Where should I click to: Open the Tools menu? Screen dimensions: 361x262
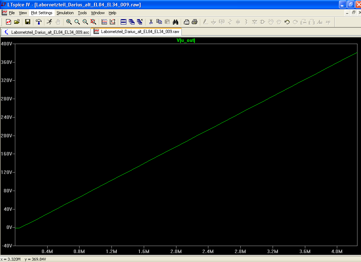pos(82,13)
